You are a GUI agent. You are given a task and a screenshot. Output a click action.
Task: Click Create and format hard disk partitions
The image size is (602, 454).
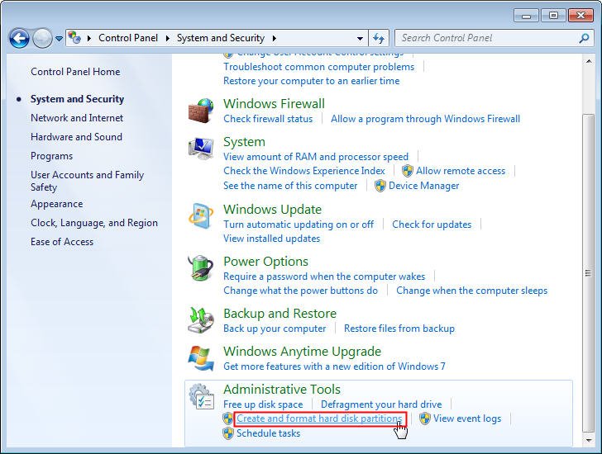(x=319, y=419)
